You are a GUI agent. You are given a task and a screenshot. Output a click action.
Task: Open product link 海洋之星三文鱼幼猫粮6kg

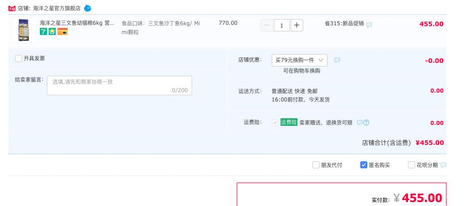coord(77,23)
